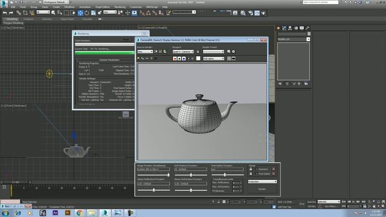Viewport: 386px width, 217px height.
Task: Toggle the Auto Key button
Action: (x=312, y=202)
